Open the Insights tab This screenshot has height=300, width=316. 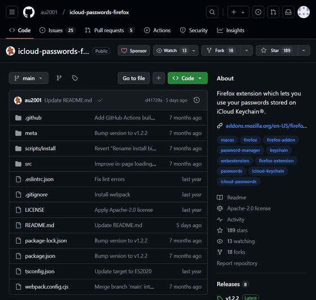(231, 31)
